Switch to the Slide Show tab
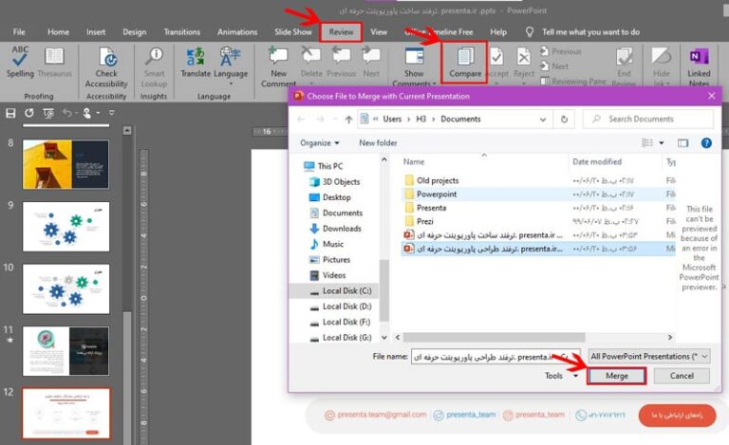Viewport: 729px width, 445px height. [x=293, y=32]
